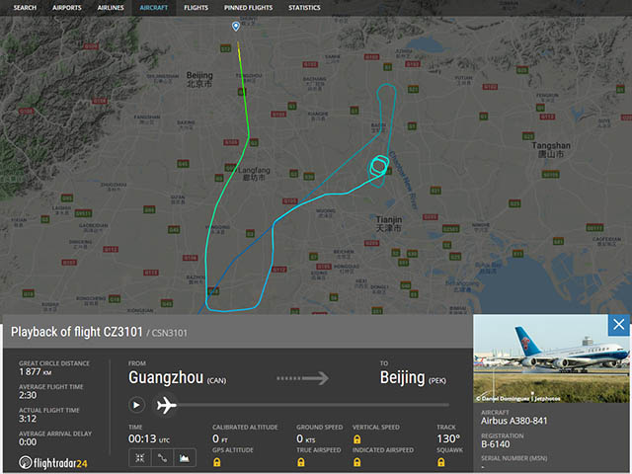The width and height of the screenshot is (632, 474).
Task: Select the Flights tab
Action: coord(197,7)
